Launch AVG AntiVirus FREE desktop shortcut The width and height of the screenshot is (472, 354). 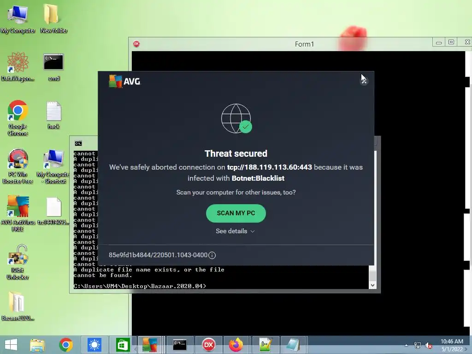[x=18, y=214]
